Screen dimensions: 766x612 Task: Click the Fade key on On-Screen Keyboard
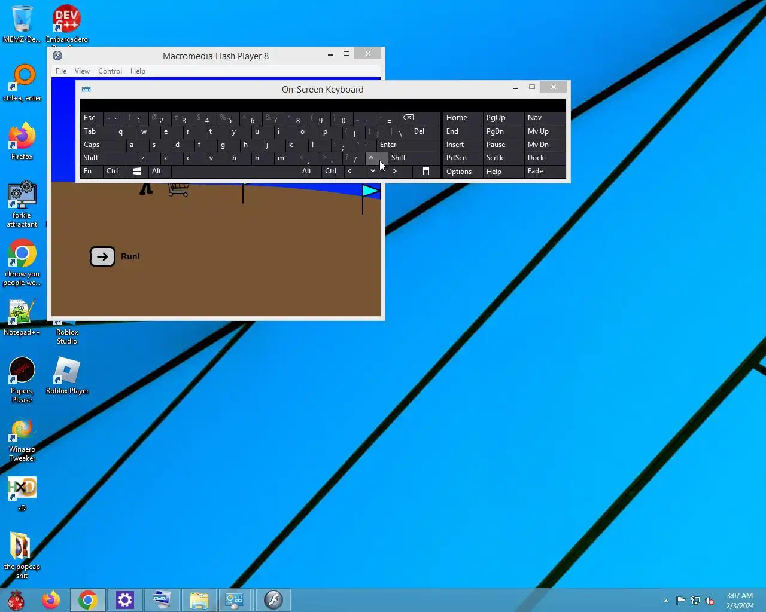(x=545, y=172)
